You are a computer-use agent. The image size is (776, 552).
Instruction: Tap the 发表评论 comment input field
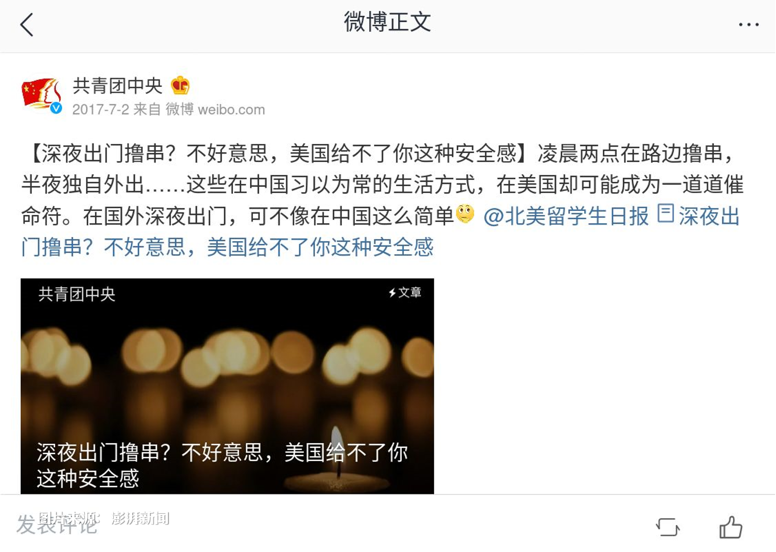coord(57,525)
